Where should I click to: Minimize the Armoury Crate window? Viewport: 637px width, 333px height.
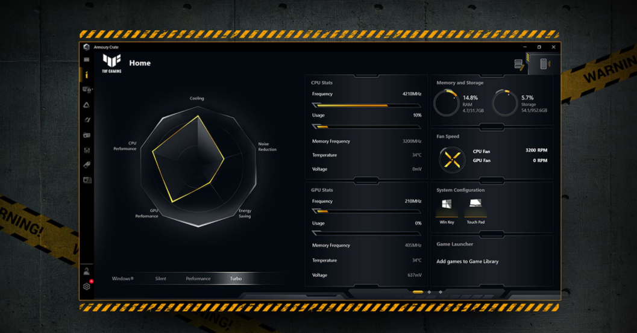tap(525, 47)
